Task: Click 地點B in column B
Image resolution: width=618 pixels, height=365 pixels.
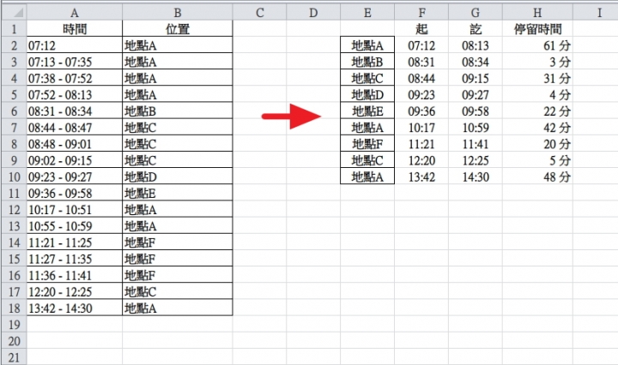Action: 178,111
